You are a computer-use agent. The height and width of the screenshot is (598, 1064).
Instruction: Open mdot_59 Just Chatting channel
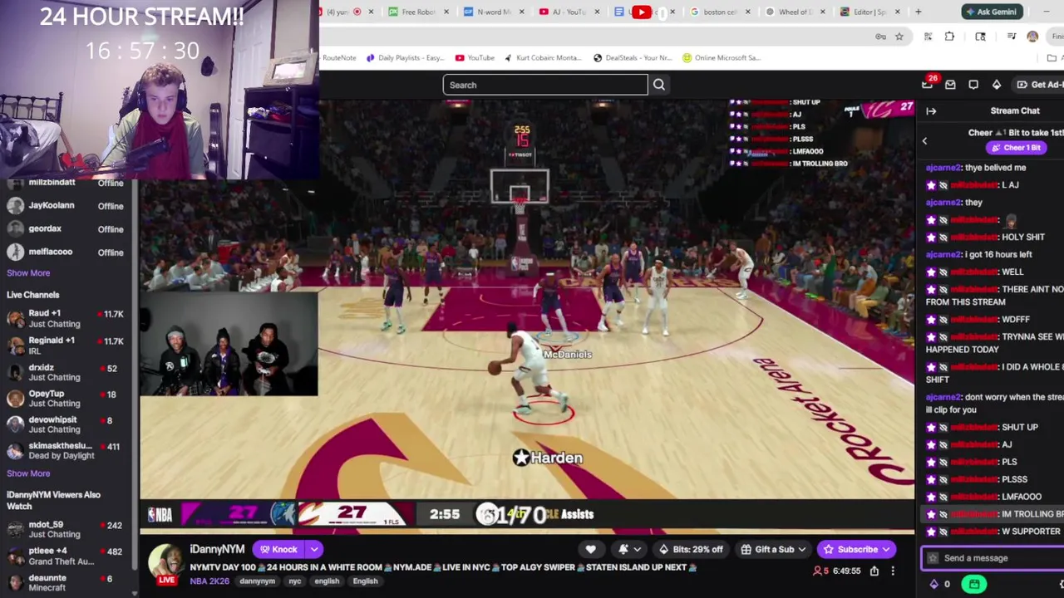(x=66, y=529)
